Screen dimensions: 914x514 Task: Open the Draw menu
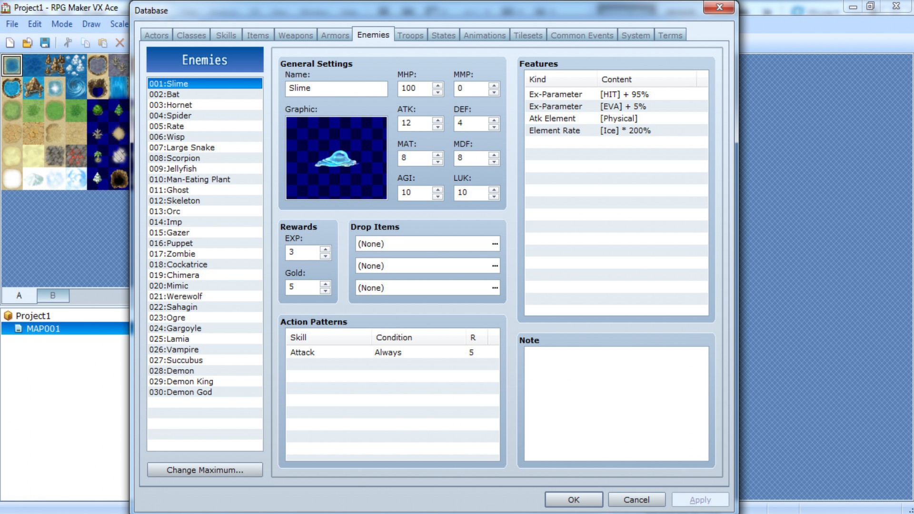coord(91,24)
